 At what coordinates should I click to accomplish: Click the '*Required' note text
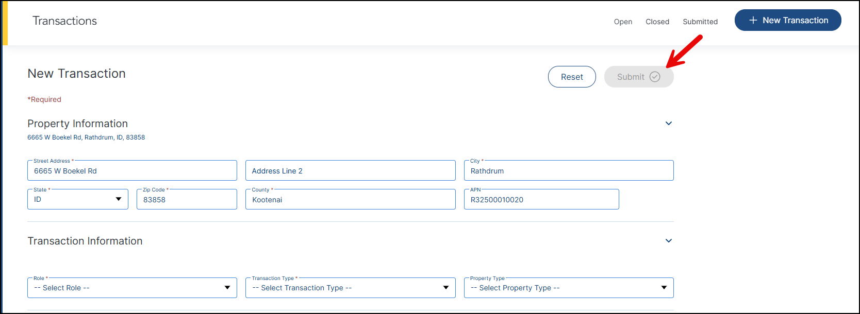point(44,99)
